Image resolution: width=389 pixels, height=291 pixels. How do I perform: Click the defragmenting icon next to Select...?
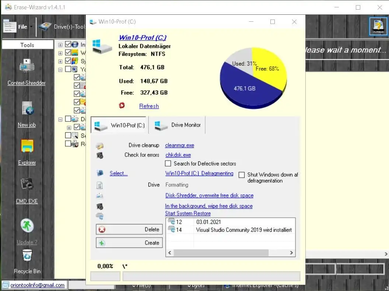pyautogui.click(x=100, y=173)
